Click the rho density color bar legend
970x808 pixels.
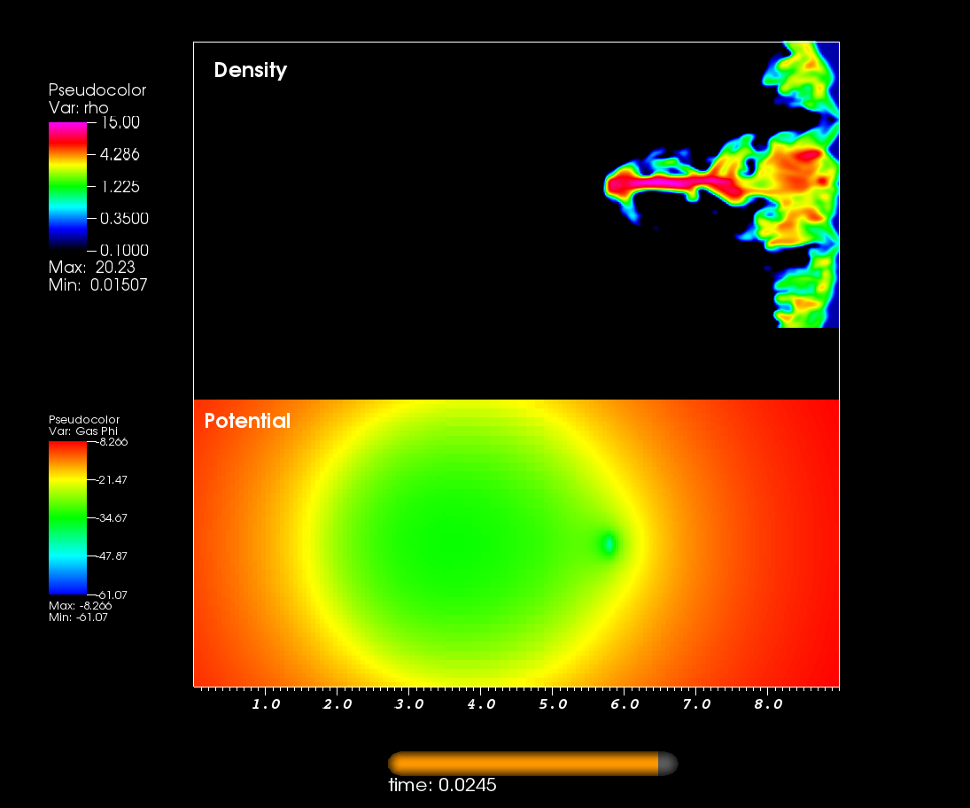click(x=67, y=184)
